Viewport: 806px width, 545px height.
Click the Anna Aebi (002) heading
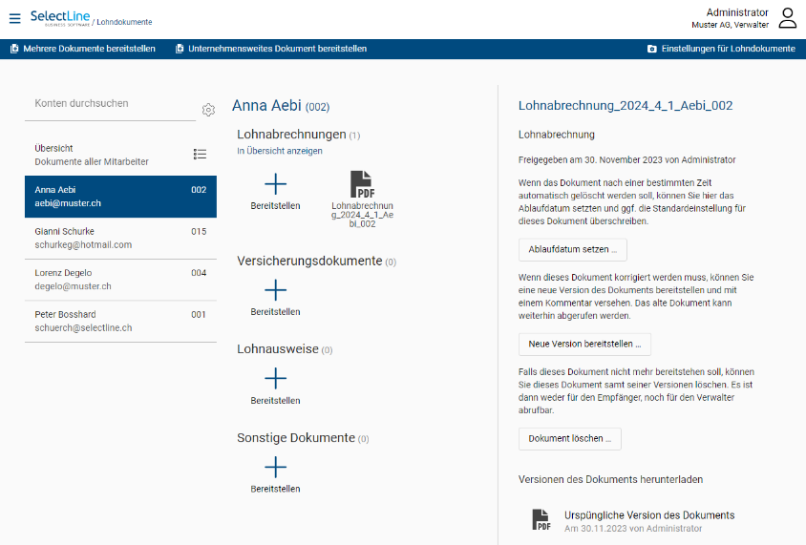(281, 106)
